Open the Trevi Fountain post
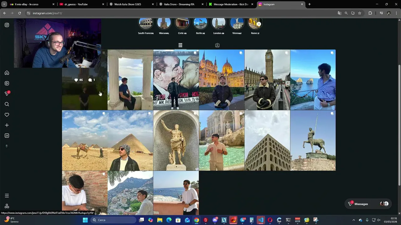Image resolution: width=401 pixels, height=225 pixels. pyautogui.click(x=222, y=140)
